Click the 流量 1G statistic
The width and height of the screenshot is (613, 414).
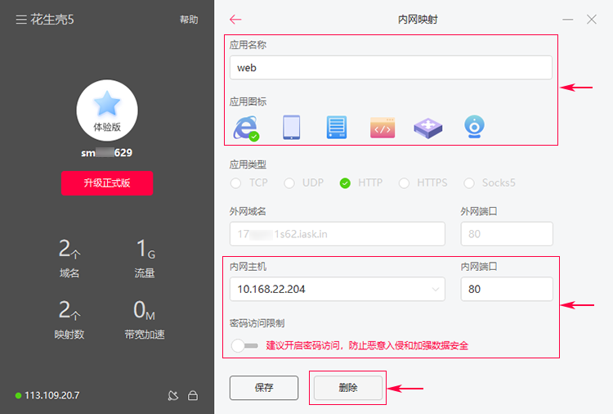point(145,258)
